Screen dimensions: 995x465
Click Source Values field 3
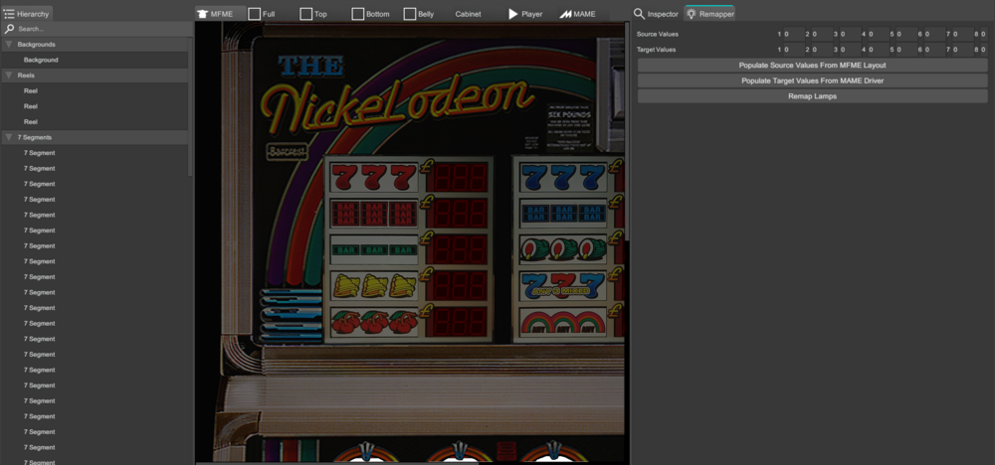[x=851, y=34]
